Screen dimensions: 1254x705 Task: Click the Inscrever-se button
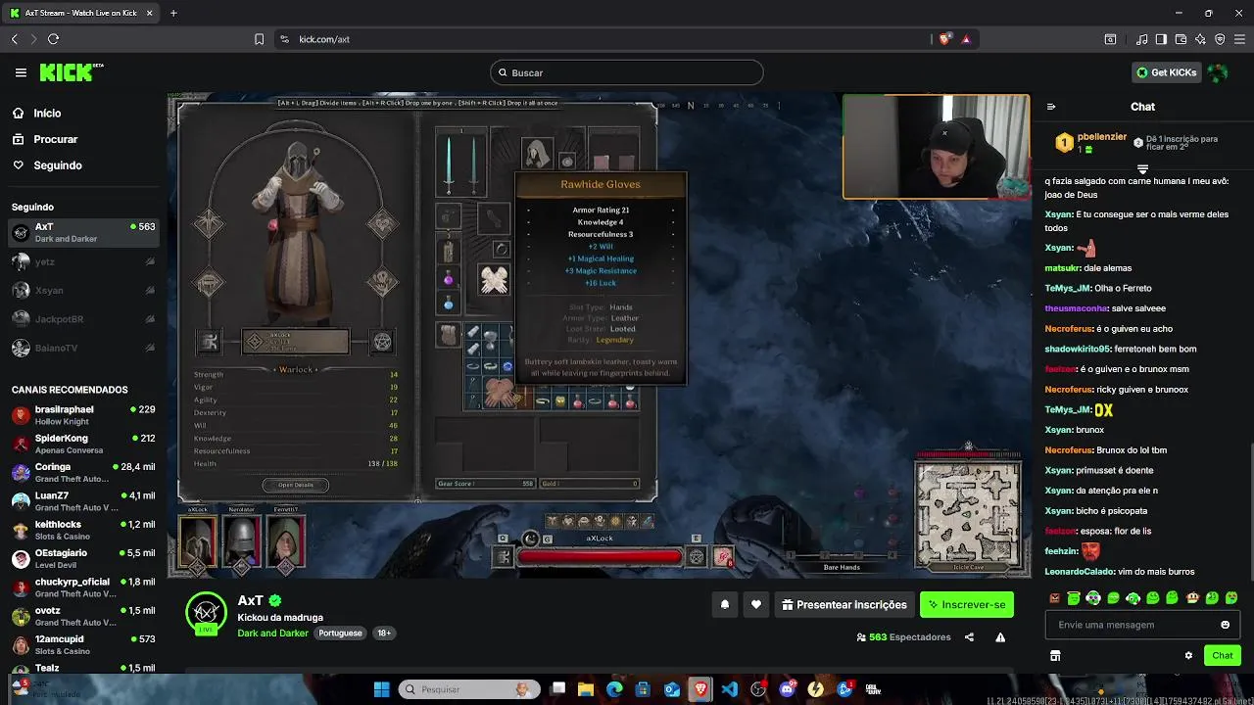pos(967,605)
